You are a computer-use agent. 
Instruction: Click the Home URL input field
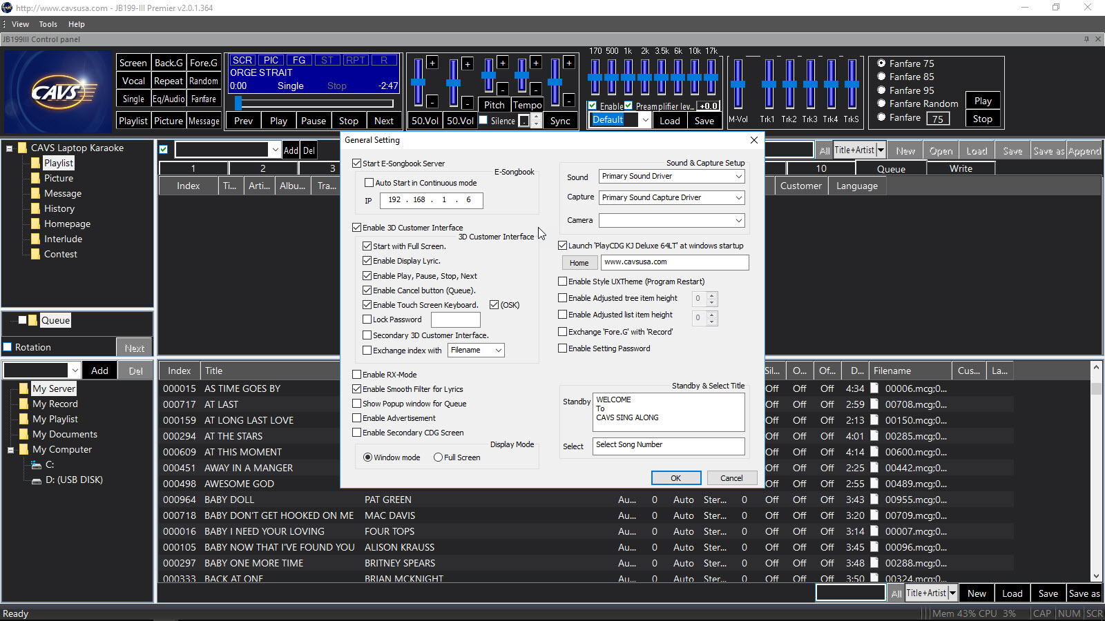[x=675, y=262]
